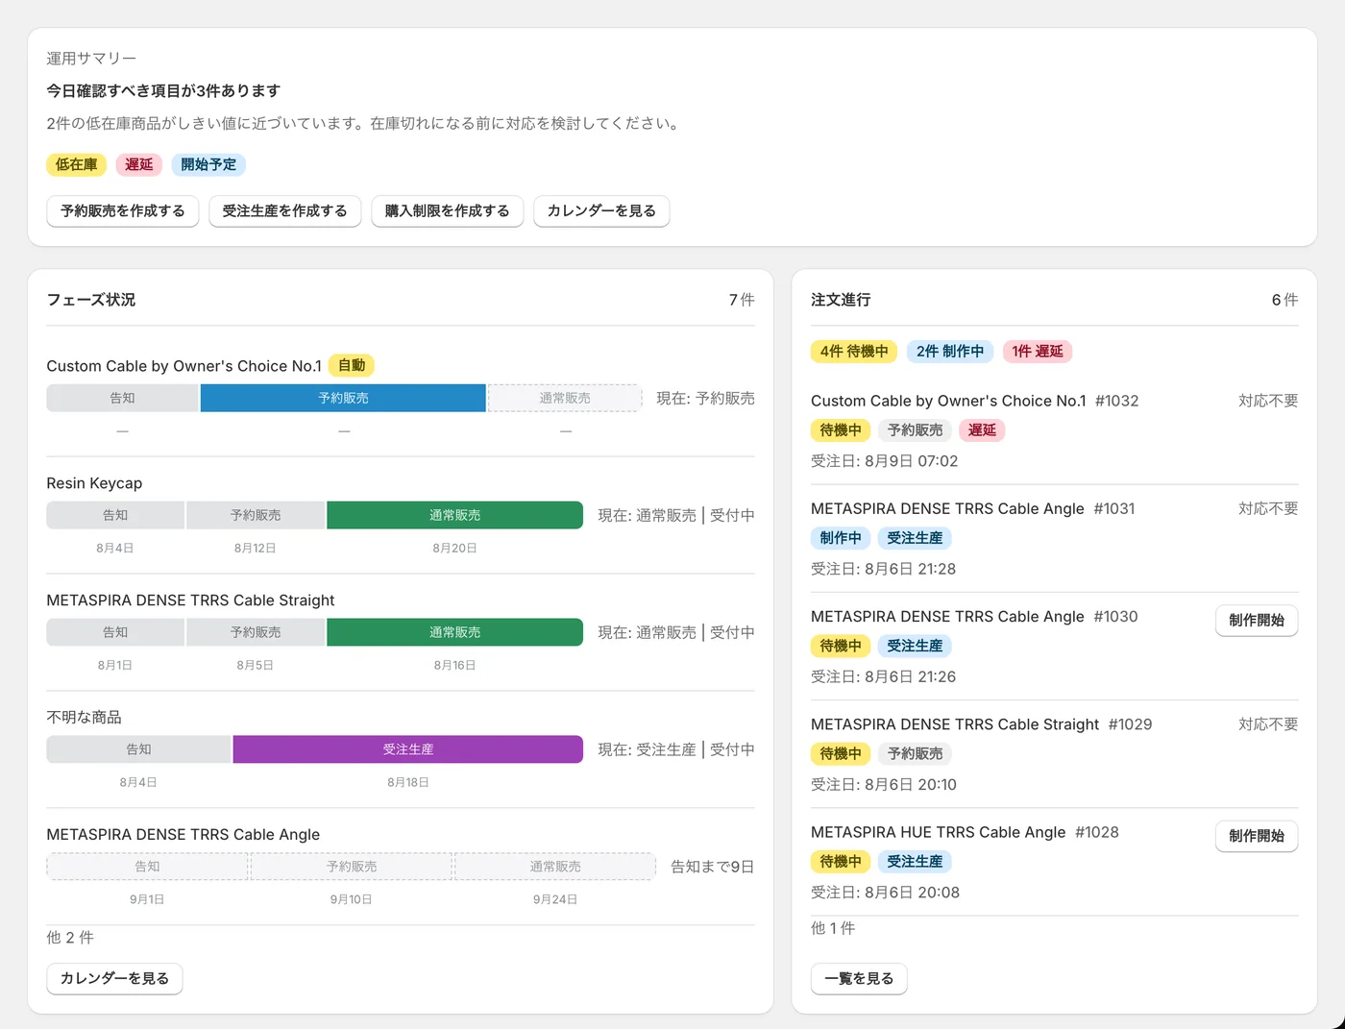Viewport: 1345px width, 1029px height.
Task: Open カレンダーを見る below the phase list
Action: coord(114,978)
